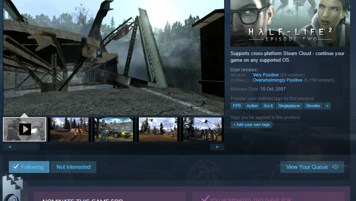Image resolution: width=356 pixels, height=201 pixels.
Task: Open the Overwhelmingly Positive overall reviews link
Action: click(278, 80)
